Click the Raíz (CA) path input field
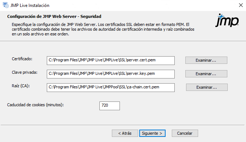The width and height of the screenshot is (246, 142). coord(111,88)
